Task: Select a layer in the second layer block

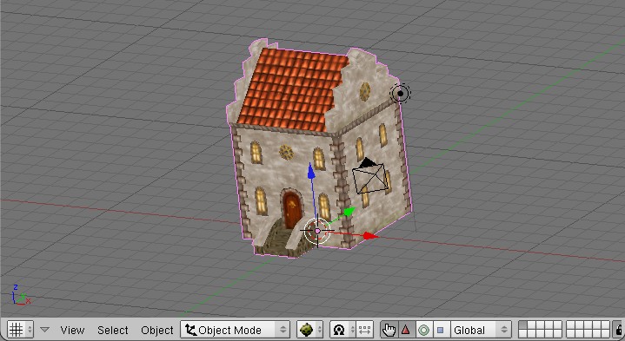Action: click(x=571, y=325)
